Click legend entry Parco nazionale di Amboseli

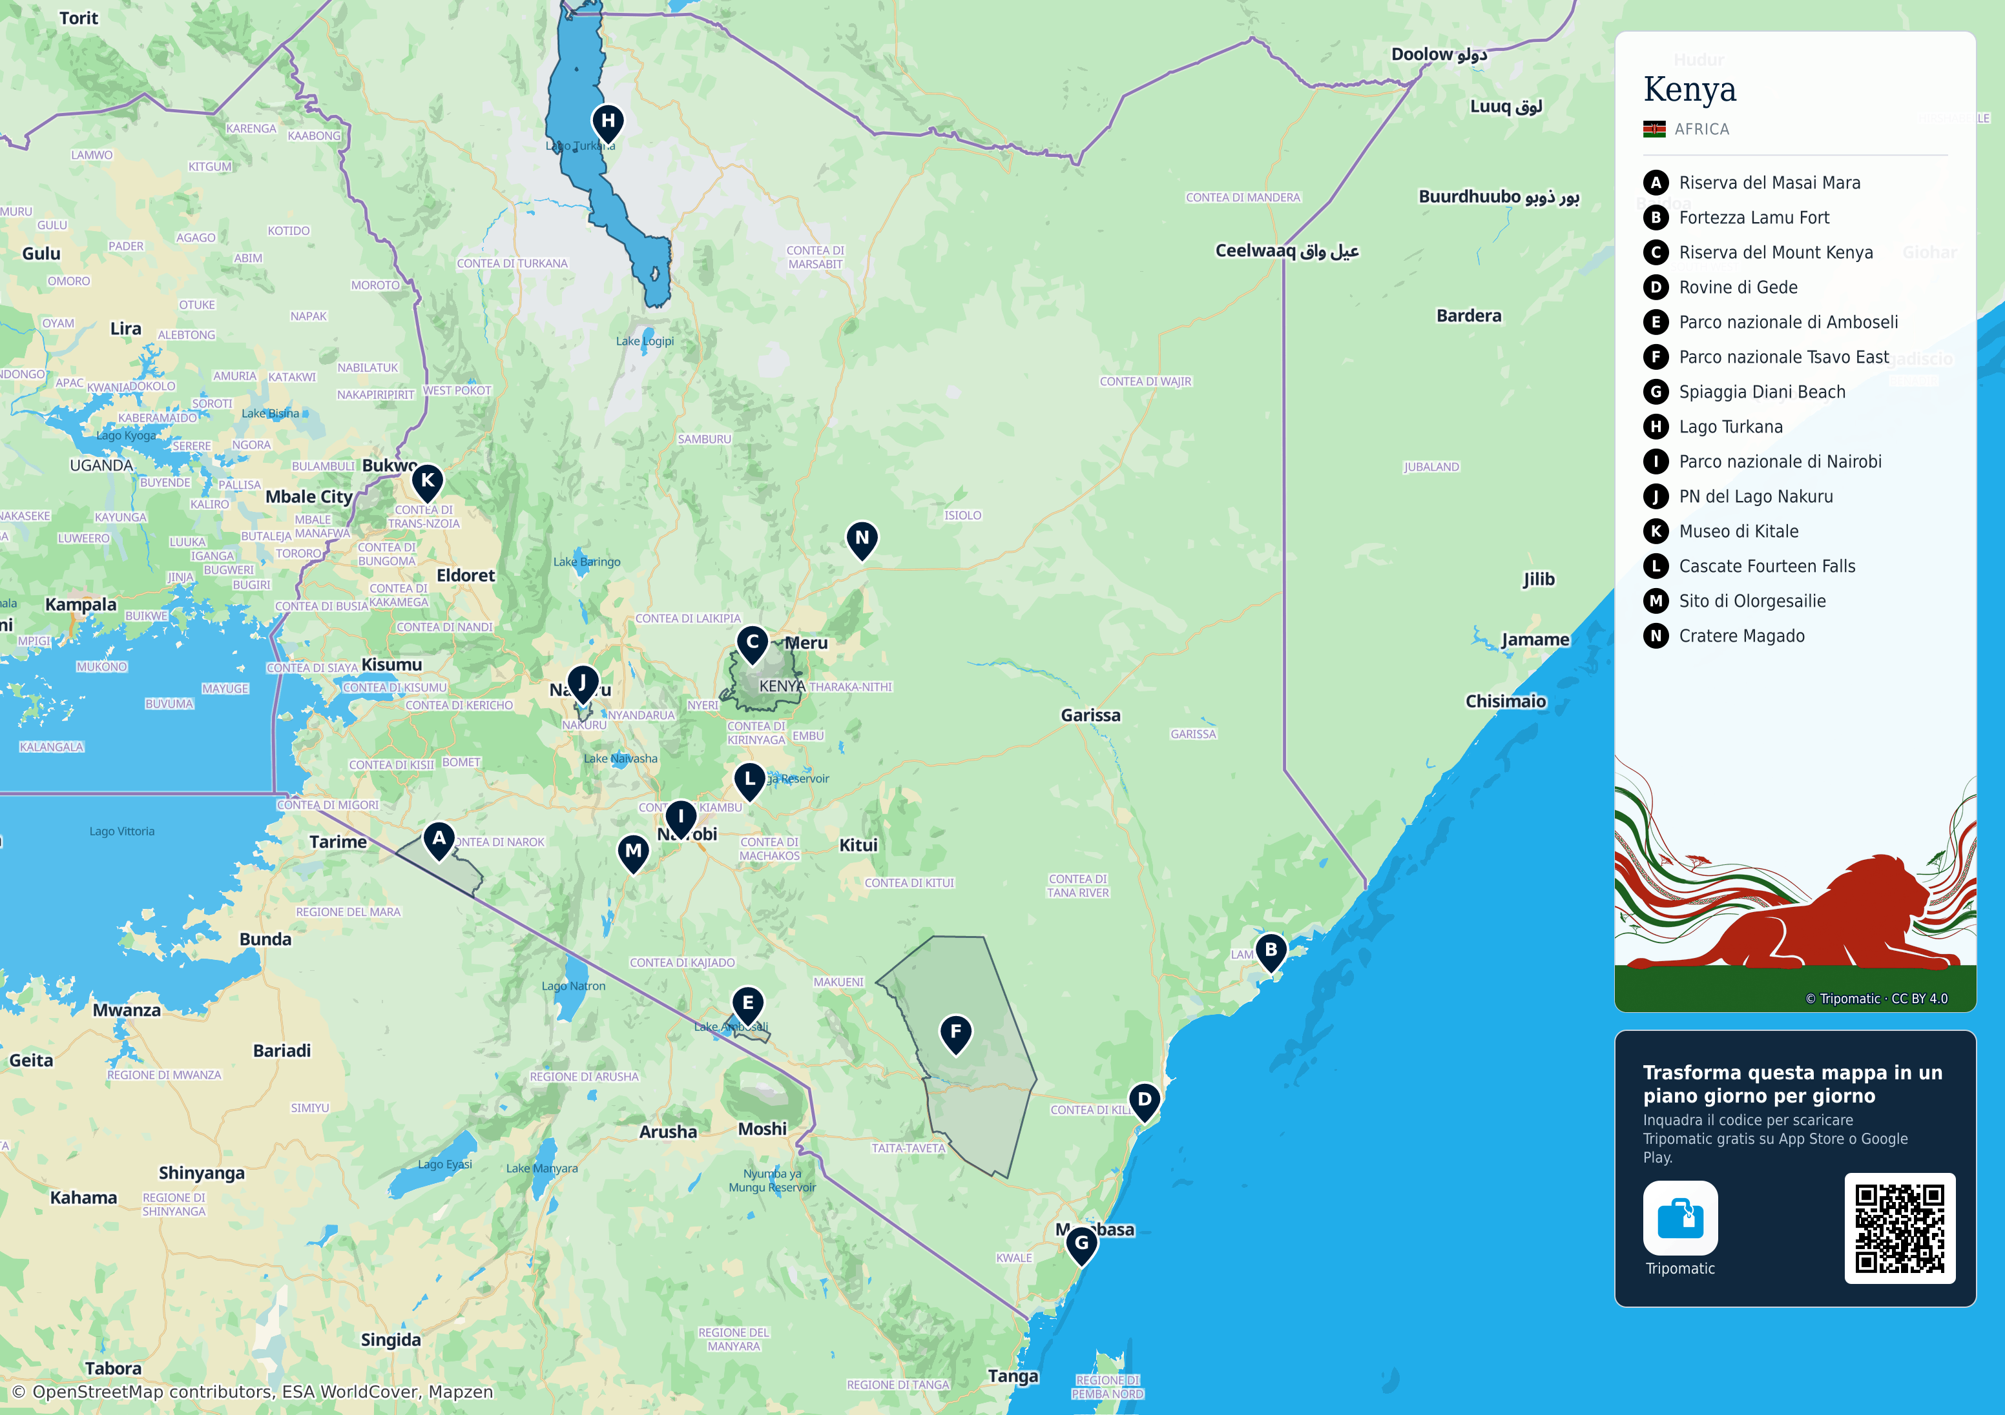1789,322
